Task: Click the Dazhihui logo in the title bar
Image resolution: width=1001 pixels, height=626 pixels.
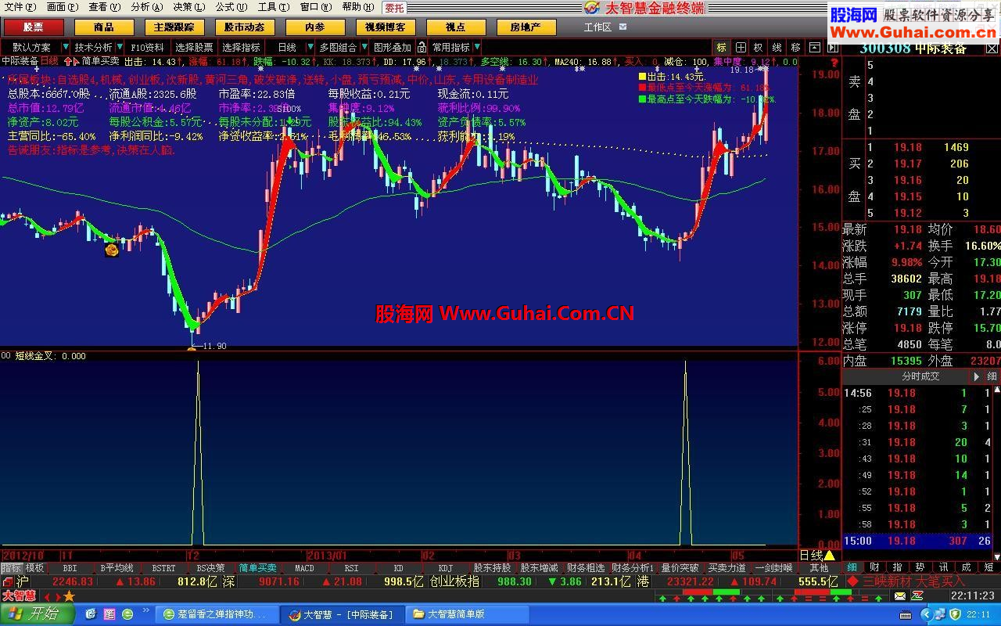Action: coord(592,8)
